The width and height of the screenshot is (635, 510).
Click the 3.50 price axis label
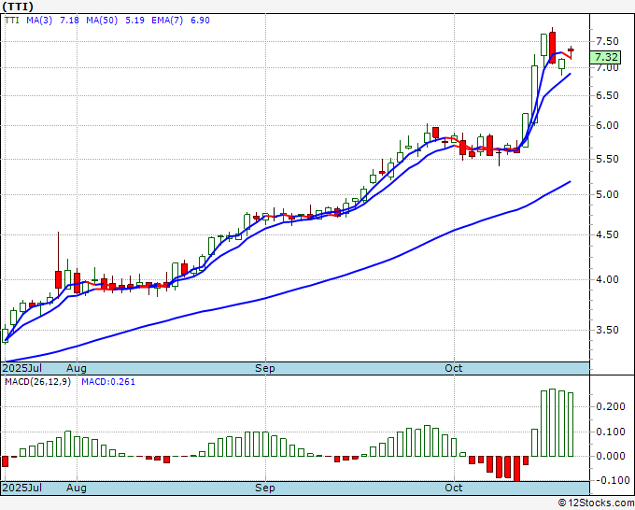pyautogui.click(x=607, y=330)
